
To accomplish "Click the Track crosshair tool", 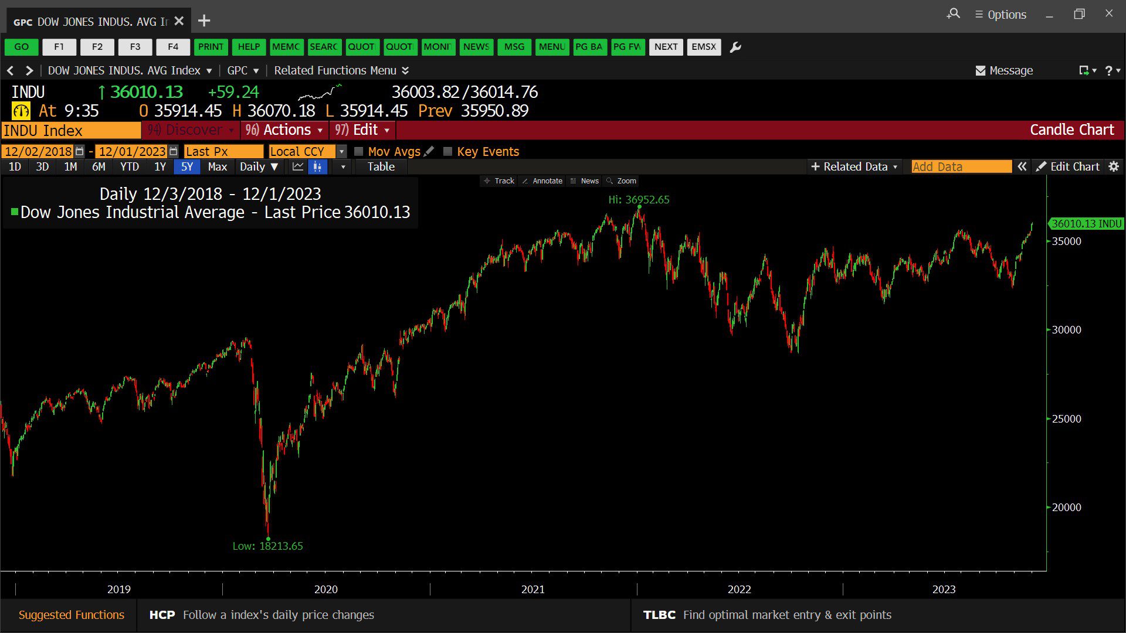I will tap(499, 181).
